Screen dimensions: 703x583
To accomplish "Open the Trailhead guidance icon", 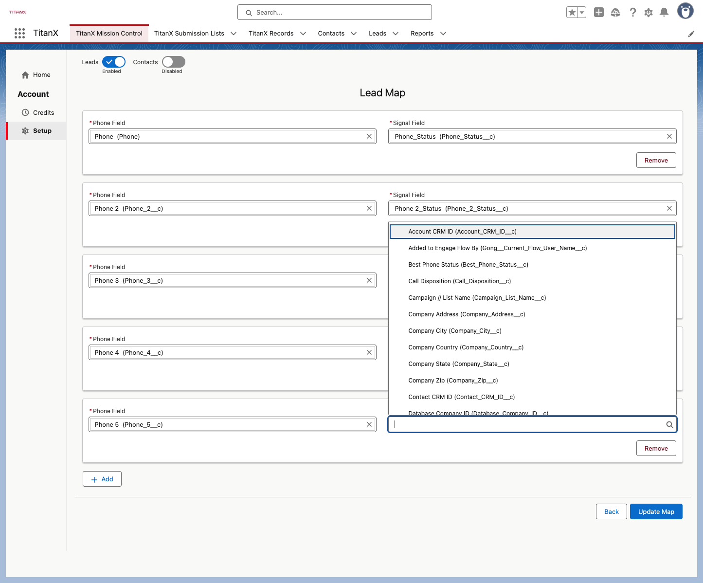I will click(x=615, y=13).
